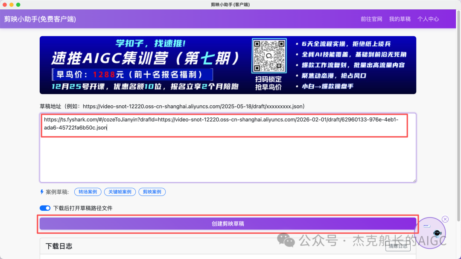461x259 pixels.
Task: Select the 关键帧案例 sample draft
Action: point(120,192)
